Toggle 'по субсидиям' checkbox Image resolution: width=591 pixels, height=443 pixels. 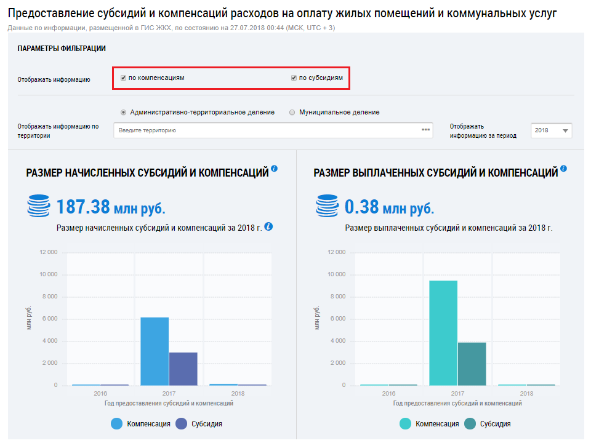(x=294, y=78)
